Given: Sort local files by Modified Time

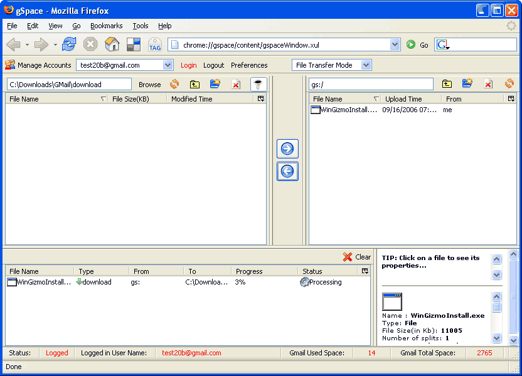Looking at the screenshot, I should click(210, 99).
